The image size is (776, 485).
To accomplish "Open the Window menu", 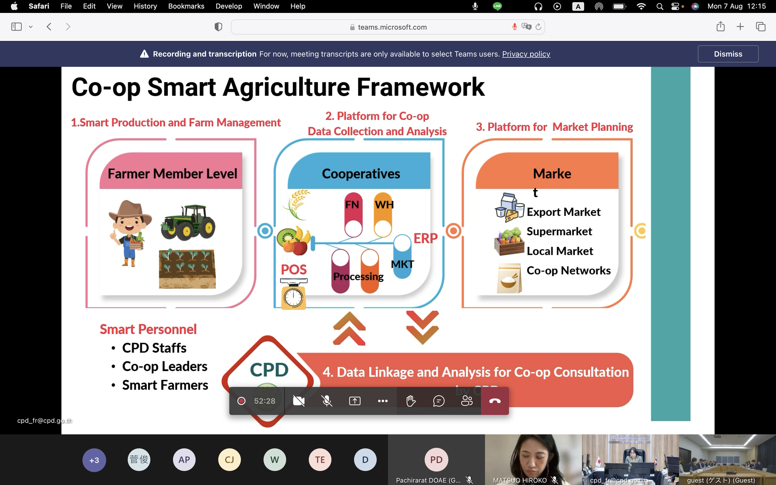I will tap(266, 6).
